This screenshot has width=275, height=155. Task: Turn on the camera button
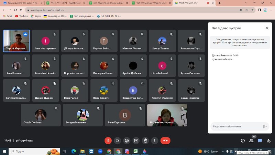(x=117, y=141)
